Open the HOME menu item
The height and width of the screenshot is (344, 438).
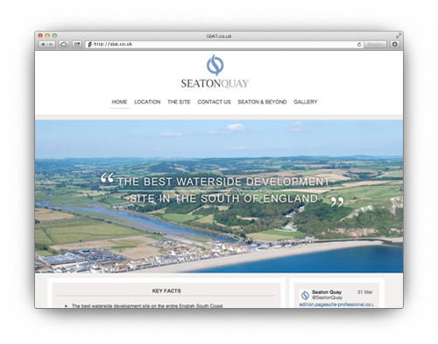click(x=119, y=102)
